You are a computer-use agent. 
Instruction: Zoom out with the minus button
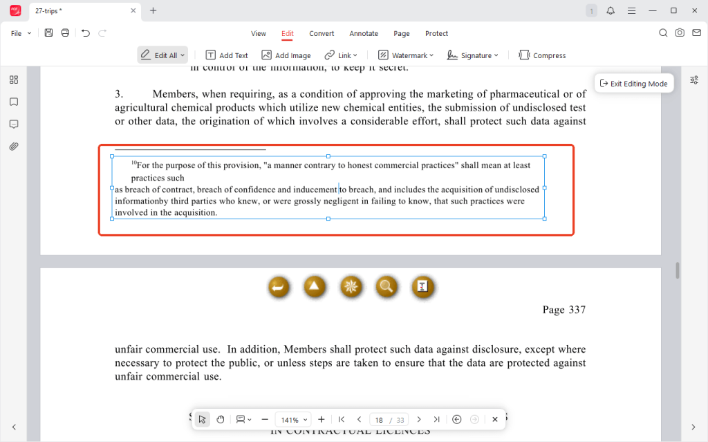265,419
